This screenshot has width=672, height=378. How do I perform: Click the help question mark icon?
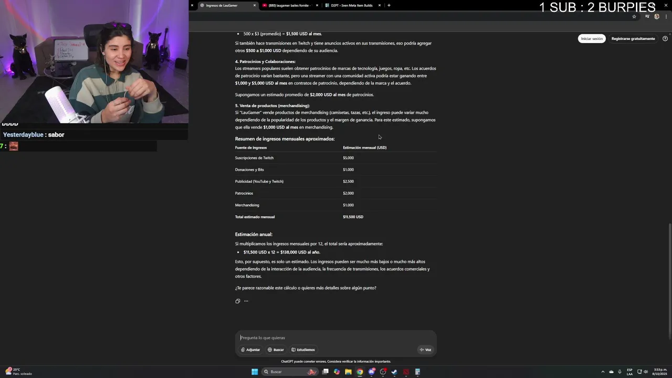(x=665, y=38)
